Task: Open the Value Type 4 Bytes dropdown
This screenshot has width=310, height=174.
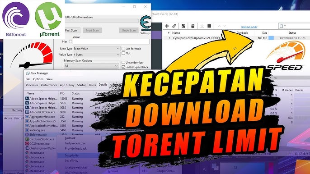Action: (97, 55)
